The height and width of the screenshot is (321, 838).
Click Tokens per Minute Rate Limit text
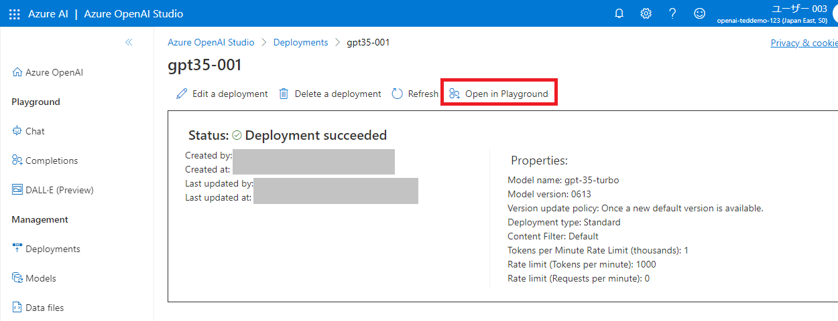pyautogui.click(x=598, y=250)
